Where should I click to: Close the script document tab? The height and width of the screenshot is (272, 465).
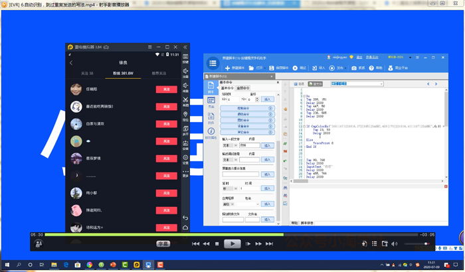click(271, 76)
